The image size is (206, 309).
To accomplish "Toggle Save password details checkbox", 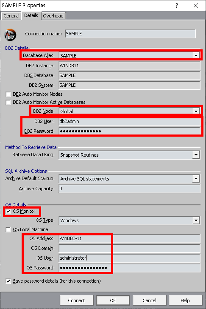I will tap(8, 281).
